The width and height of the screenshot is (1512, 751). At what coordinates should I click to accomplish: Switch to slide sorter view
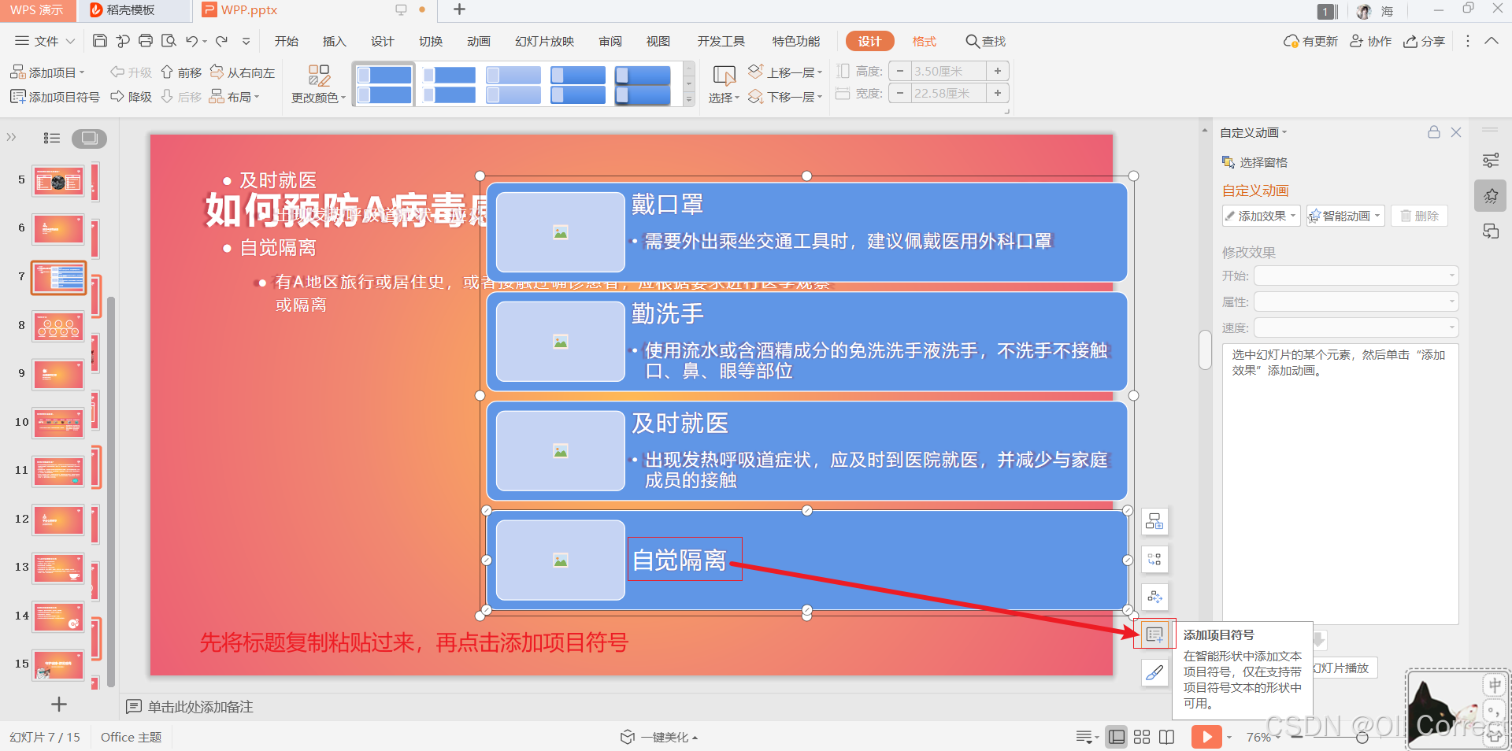coord(1142,737)
